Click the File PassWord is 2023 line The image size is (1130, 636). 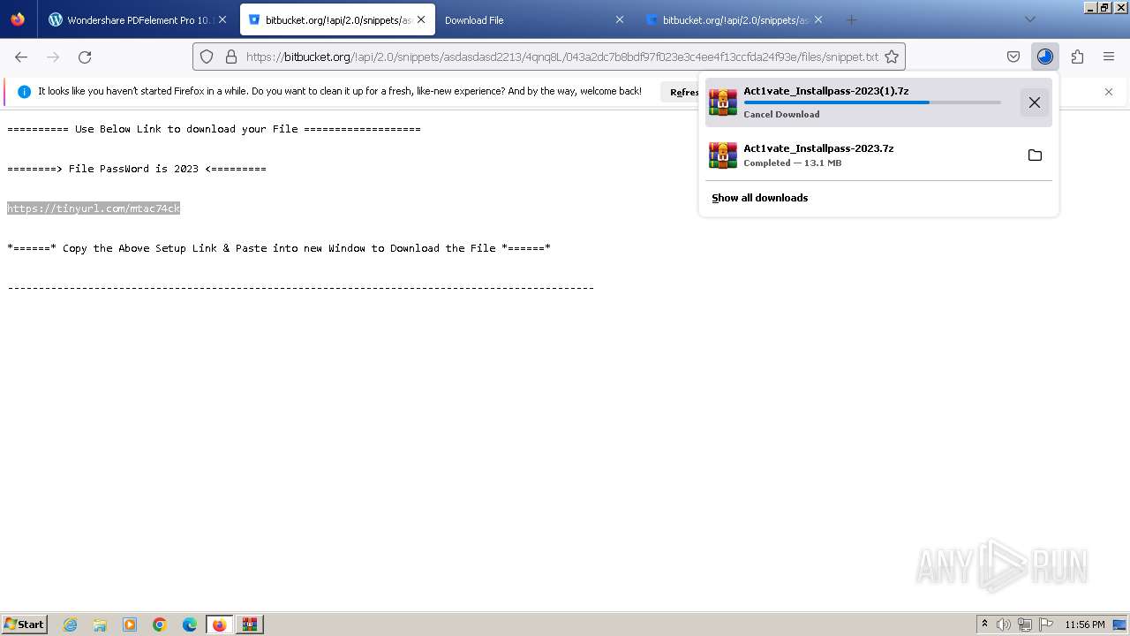tap(137, 169)
